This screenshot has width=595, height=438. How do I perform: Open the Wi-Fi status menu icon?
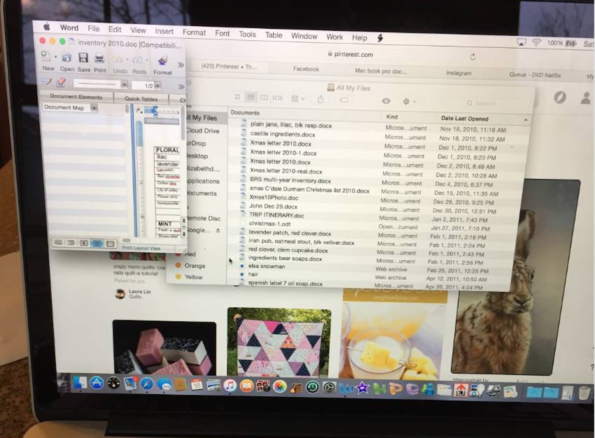pos(536,42)
